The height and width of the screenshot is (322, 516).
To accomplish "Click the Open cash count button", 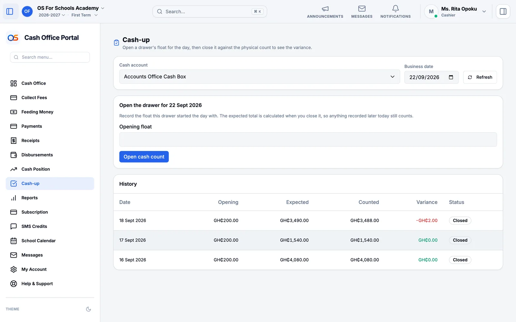I will pos(144,157).
